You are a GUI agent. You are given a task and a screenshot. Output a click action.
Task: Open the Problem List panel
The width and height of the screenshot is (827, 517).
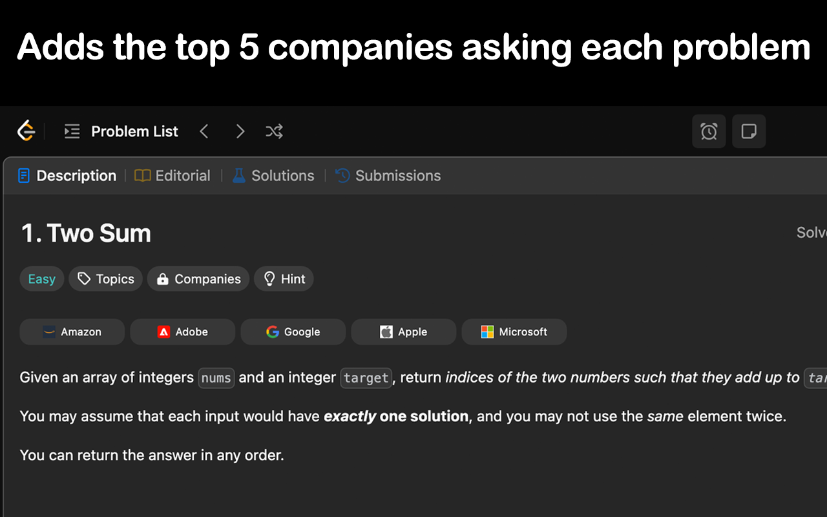pyautogui.click(x=121, y=131)
